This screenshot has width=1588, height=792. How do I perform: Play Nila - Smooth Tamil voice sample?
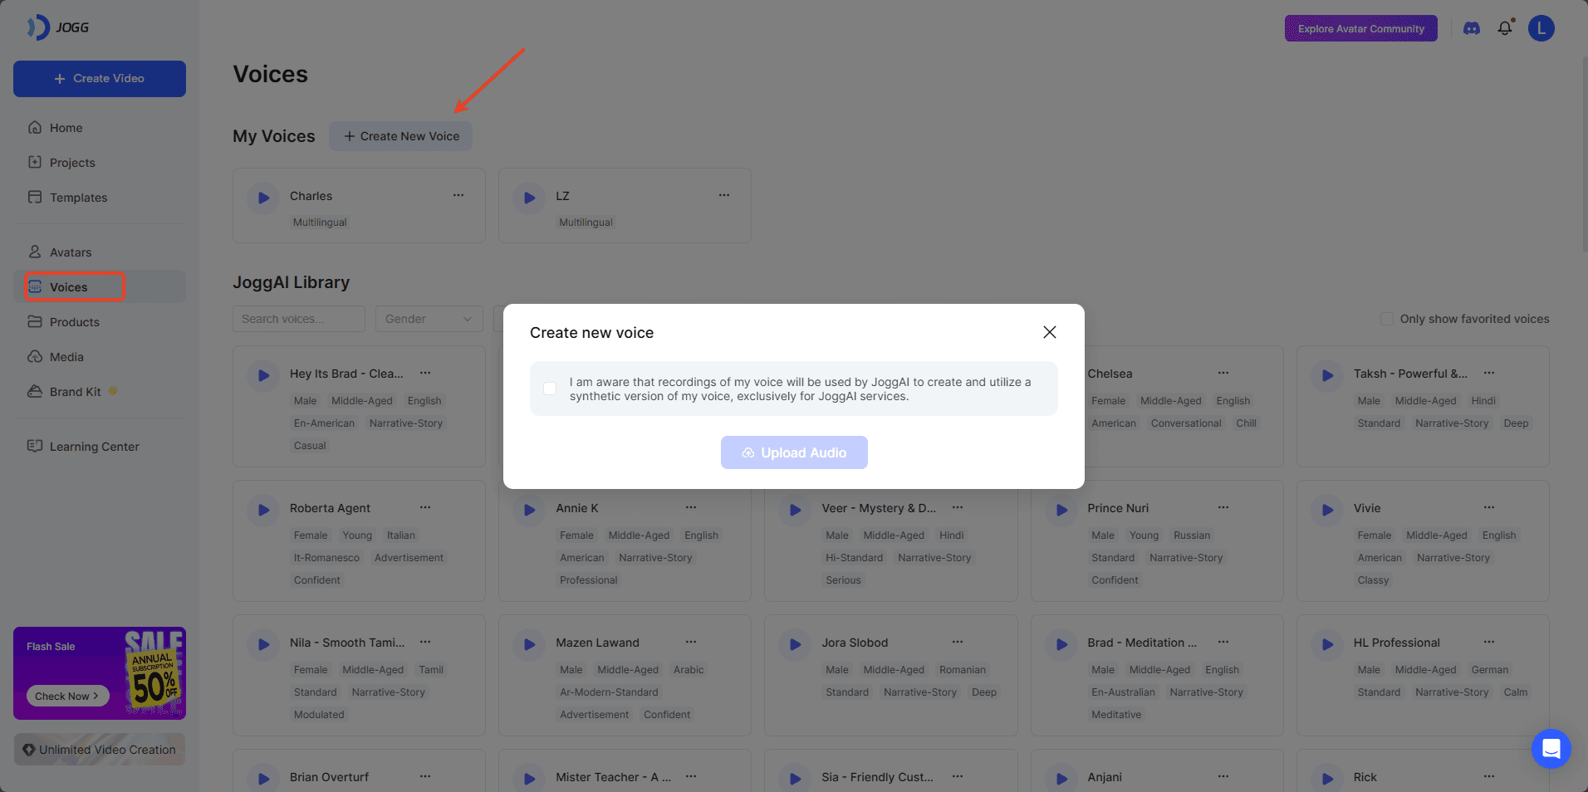263,644
